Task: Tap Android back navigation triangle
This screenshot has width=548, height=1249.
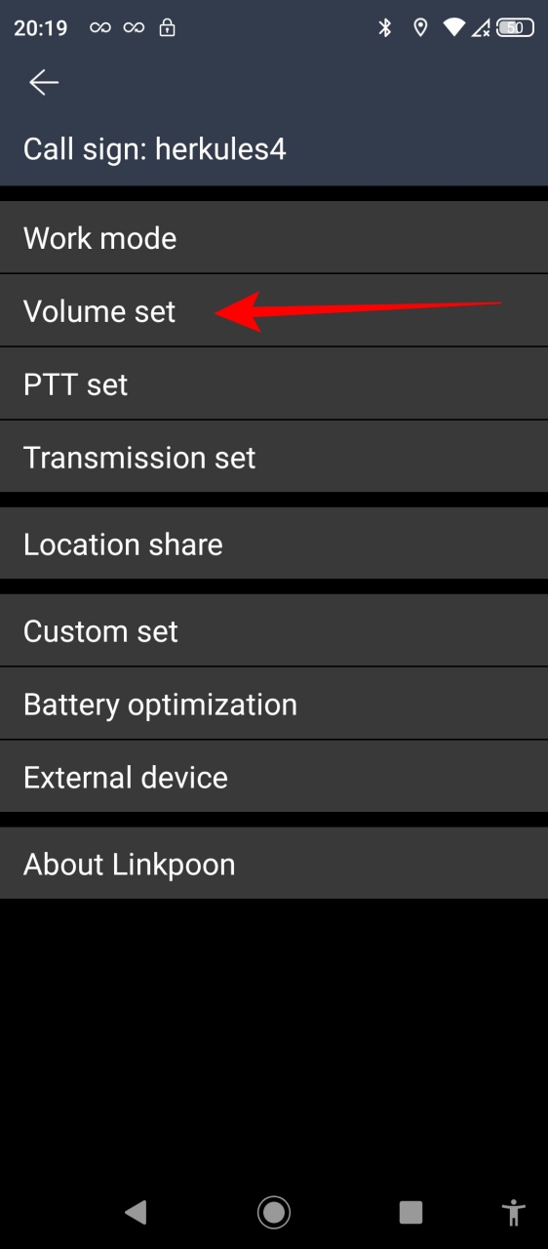Action: 136,1212
